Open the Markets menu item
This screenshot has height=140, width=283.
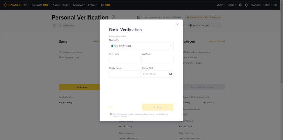tap(56, 5)
